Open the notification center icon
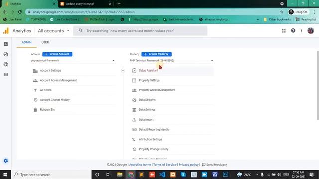The width and height of the screenshot is (319, 179). (x=311, y=175)
